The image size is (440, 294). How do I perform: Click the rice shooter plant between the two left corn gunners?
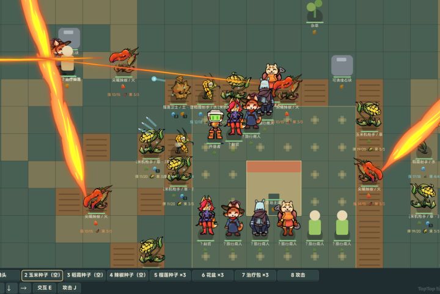[182, 141]
